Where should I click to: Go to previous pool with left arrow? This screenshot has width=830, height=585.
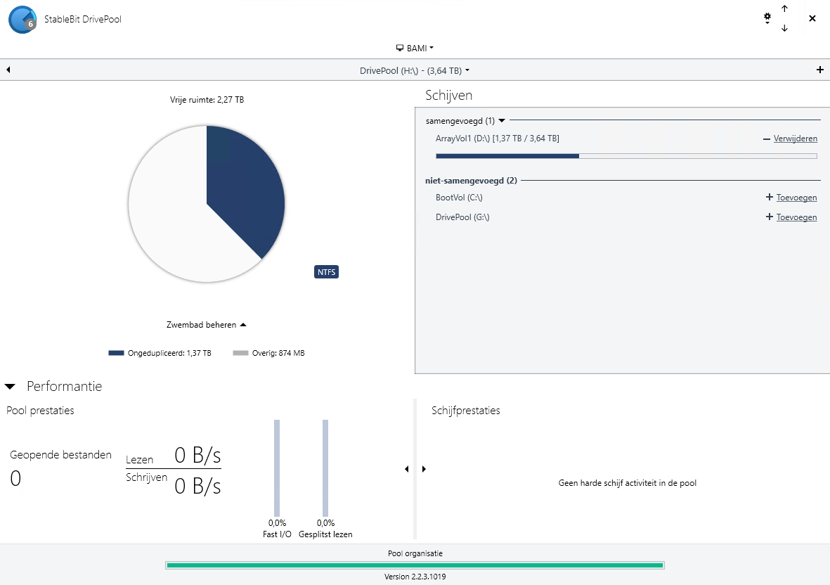point(8,70)
